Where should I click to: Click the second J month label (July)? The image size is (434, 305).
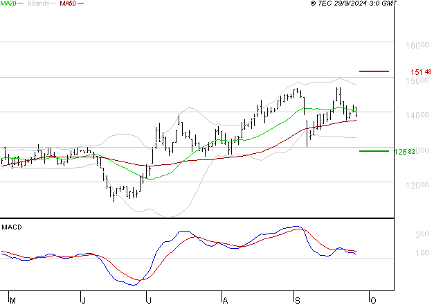(x=149, y=301)
